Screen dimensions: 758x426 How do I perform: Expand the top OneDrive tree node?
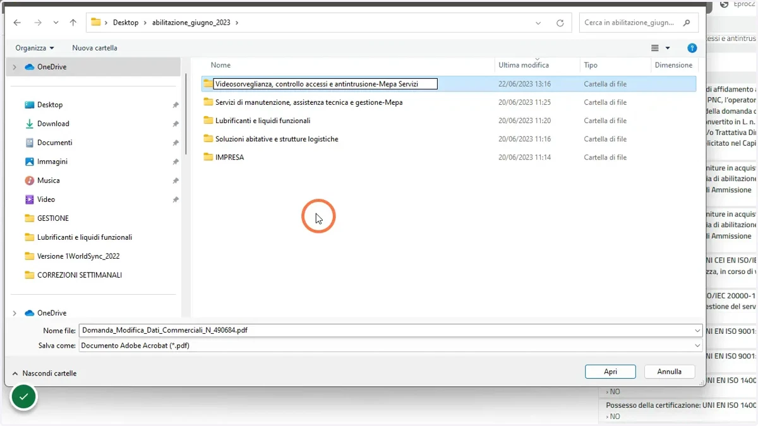click(x=15, y=67)
